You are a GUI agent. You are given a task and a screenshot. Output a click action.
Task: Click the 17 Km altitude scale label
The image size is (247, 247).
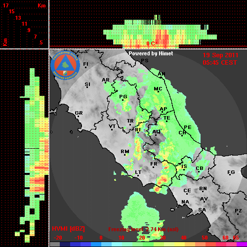[x=5, y=5]
